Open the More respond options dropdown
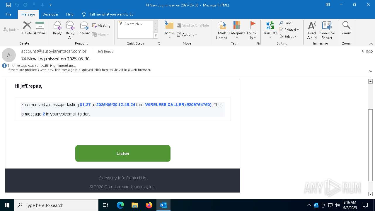The width and height of the screenshot is (375, 211). (100, 34)
